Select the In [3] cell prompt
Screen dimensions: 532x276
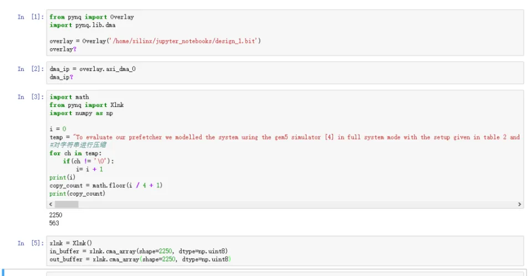click(x=29, y=97)
